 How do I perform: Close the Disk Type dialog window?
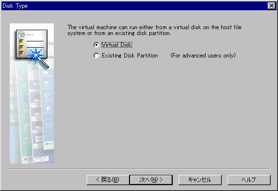click(x=272, y=6)
